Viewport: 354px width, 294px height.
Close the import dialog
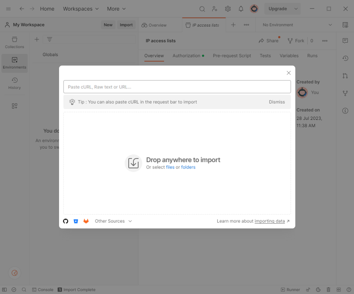pos(288,73)
